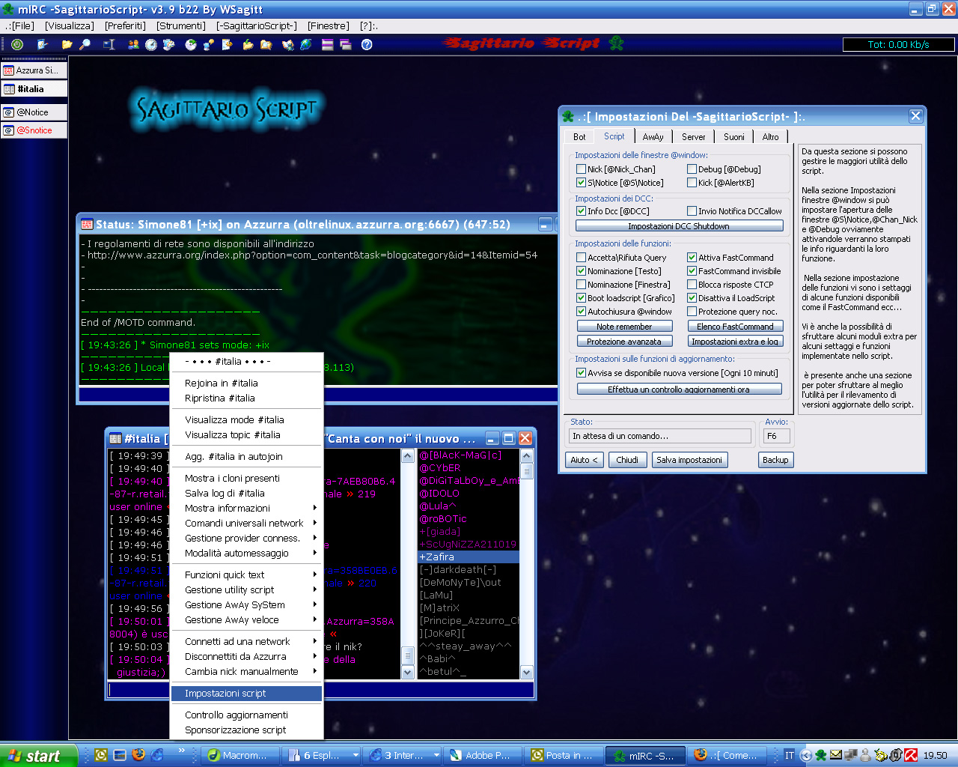The image size is (958, 767).
Task: Open the blue help question mark icon
Action: pos(367,45)
